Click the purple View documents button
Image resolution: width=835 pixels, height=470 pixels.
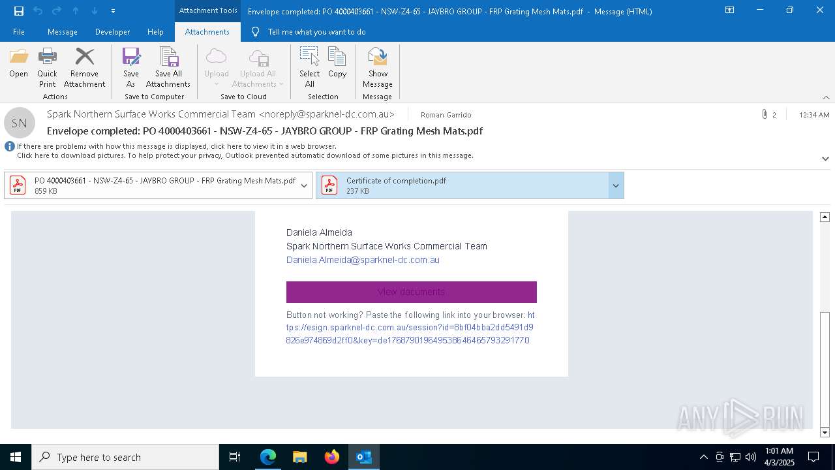pyautogui.click(x=412, y=292)
